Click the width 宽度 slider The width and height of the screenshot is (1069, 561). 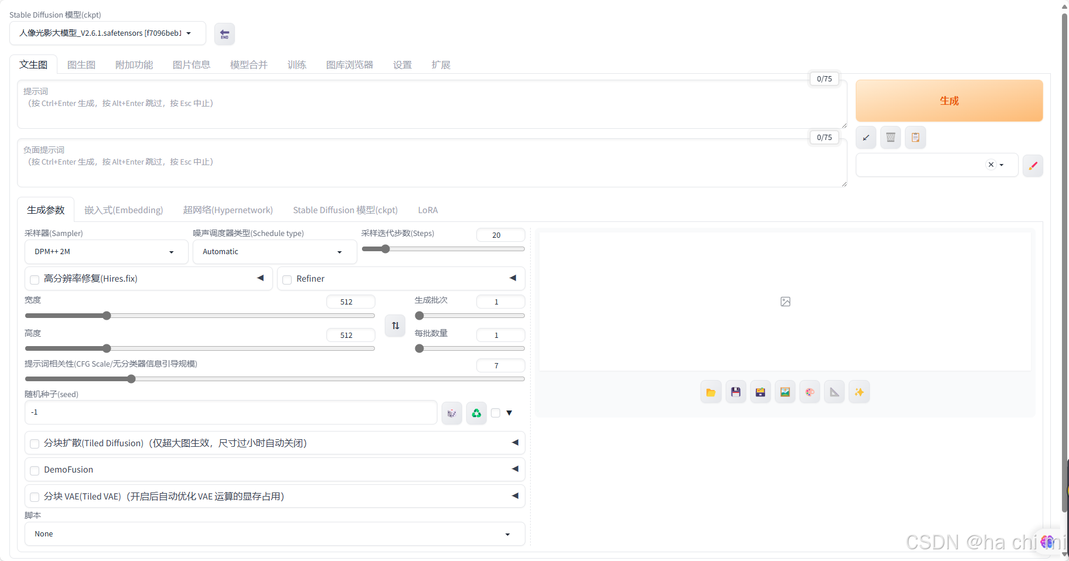[200, 316]
